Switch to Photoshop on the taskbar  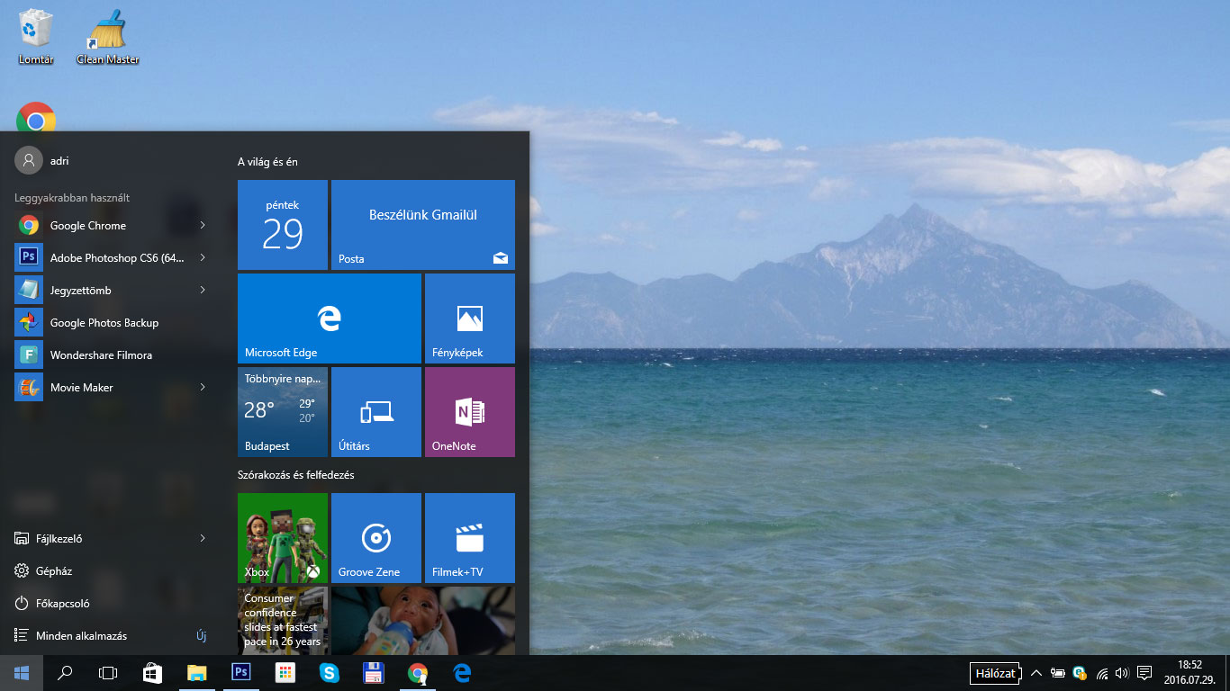240,673
